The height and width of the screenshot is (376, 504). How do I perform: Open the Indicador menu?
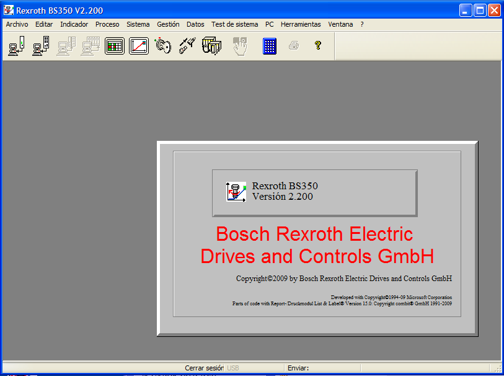pyautogui.click(x=74, y=24)
